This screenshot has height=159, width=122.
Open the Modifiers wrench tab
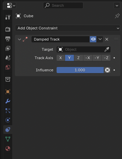pos(8,101)
